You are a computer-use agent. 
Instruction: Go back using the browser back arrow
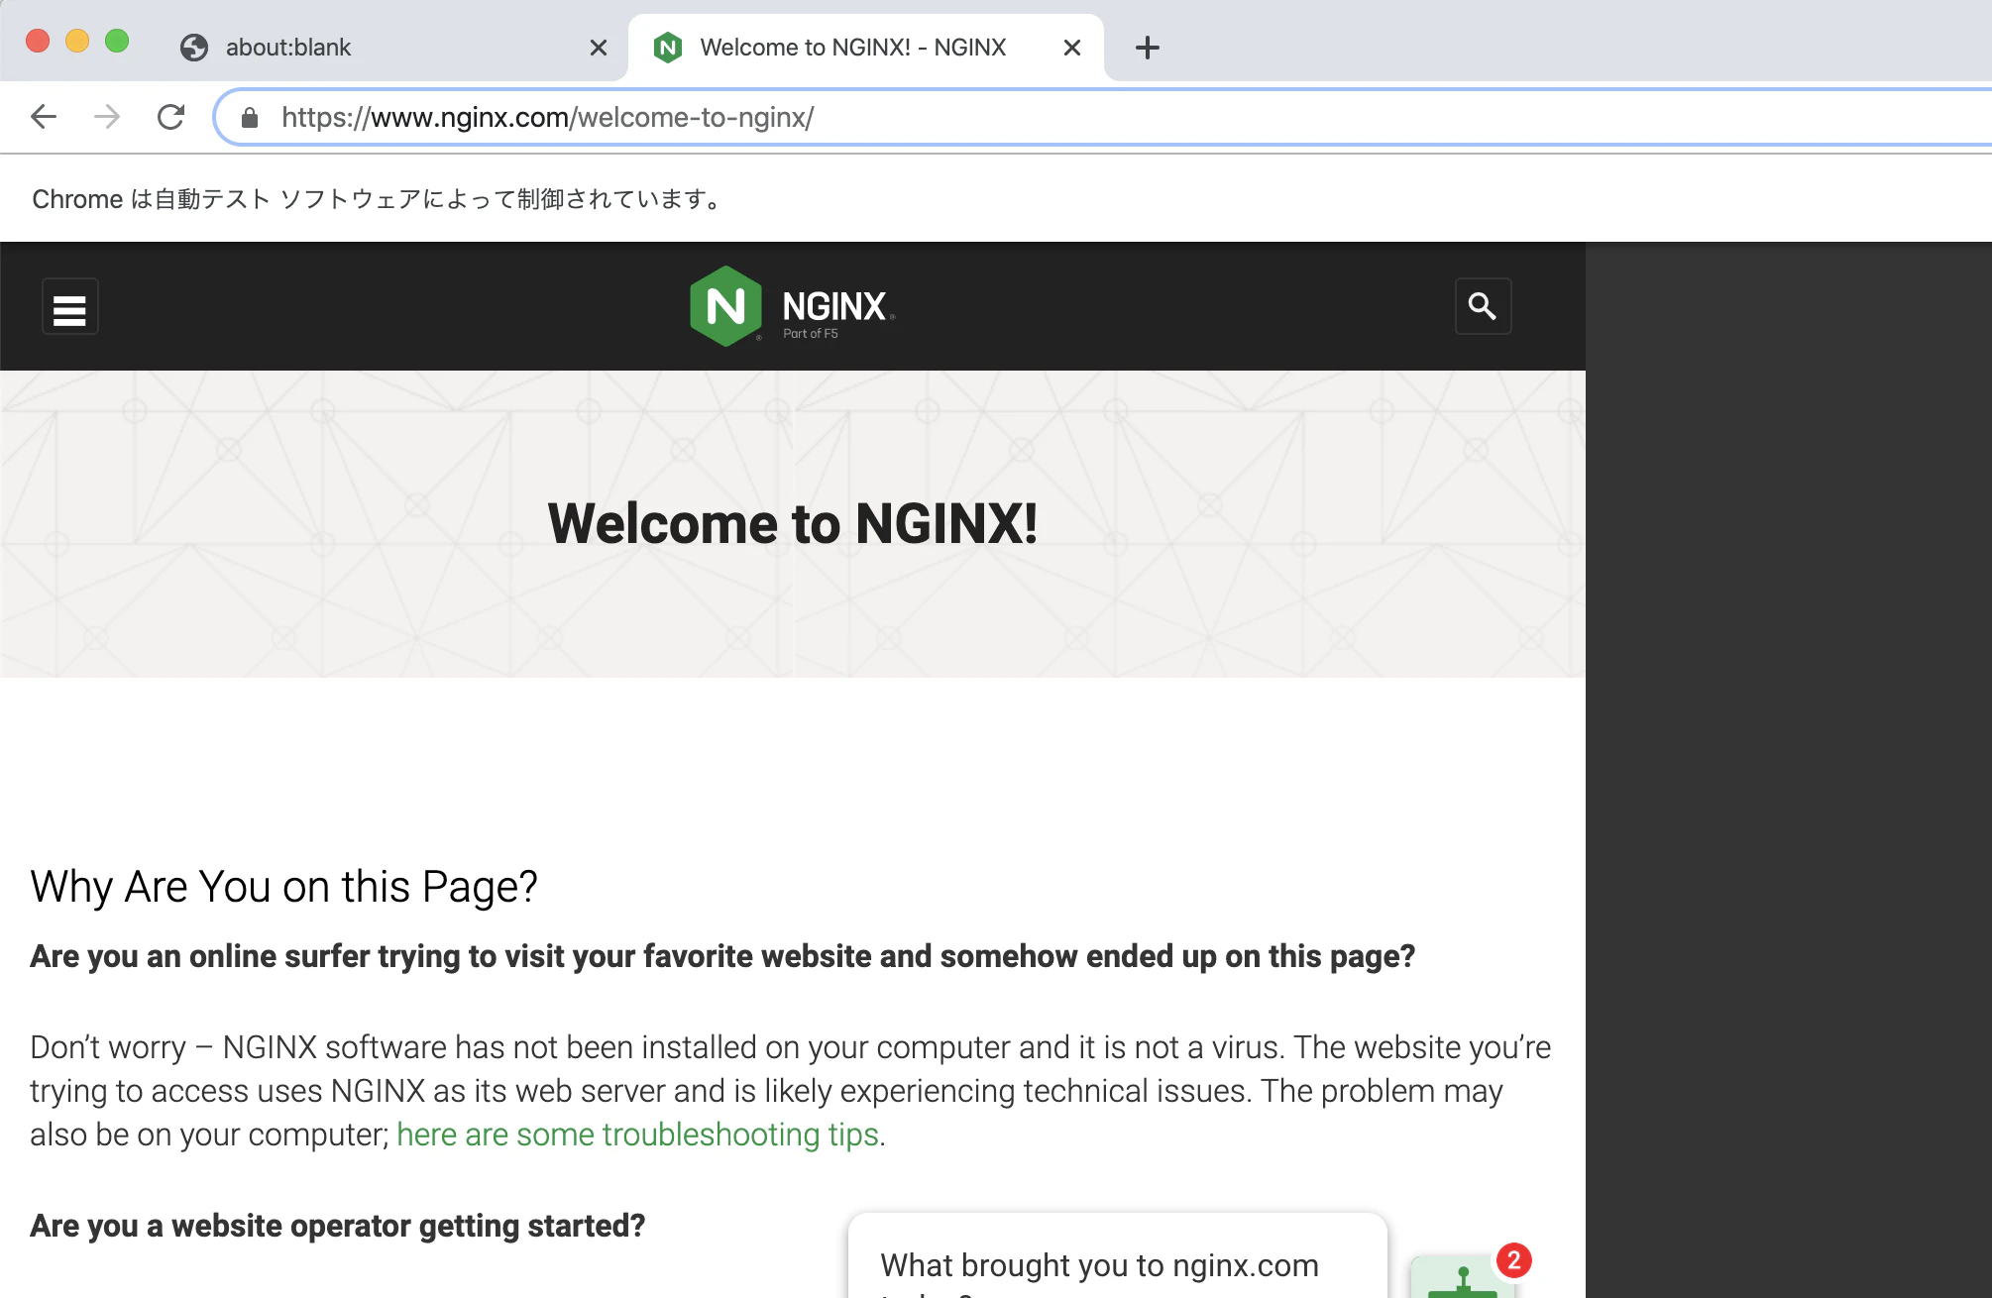44,117
